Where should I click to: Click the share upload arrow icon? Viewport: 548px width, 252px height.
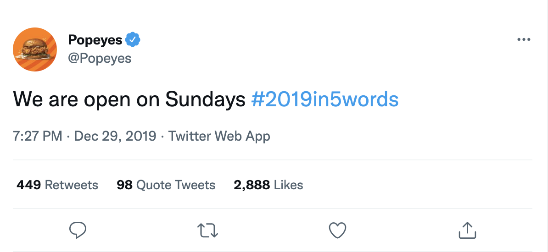467,230
